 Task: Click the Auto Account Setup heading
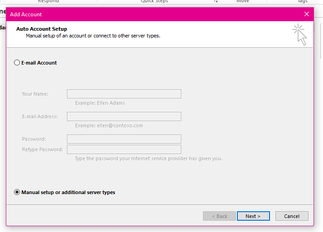click(x=42, y=29)
